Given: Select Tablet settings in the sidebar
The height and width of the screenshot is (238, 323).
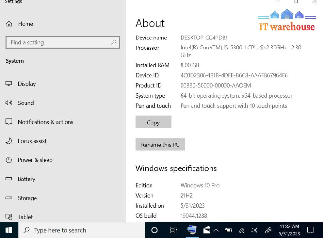Looking at the screenshot, I should [x=25, y=217].
